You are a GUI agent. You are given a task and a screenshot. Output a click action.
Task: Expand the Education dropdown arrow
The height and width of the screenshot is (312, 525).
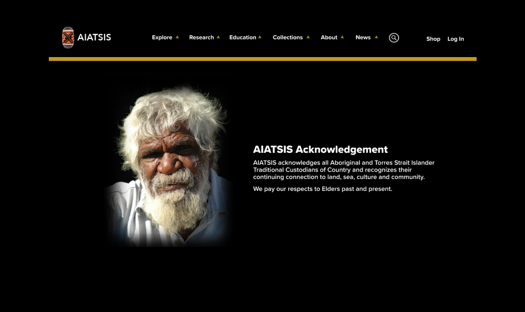click(259, 37)
